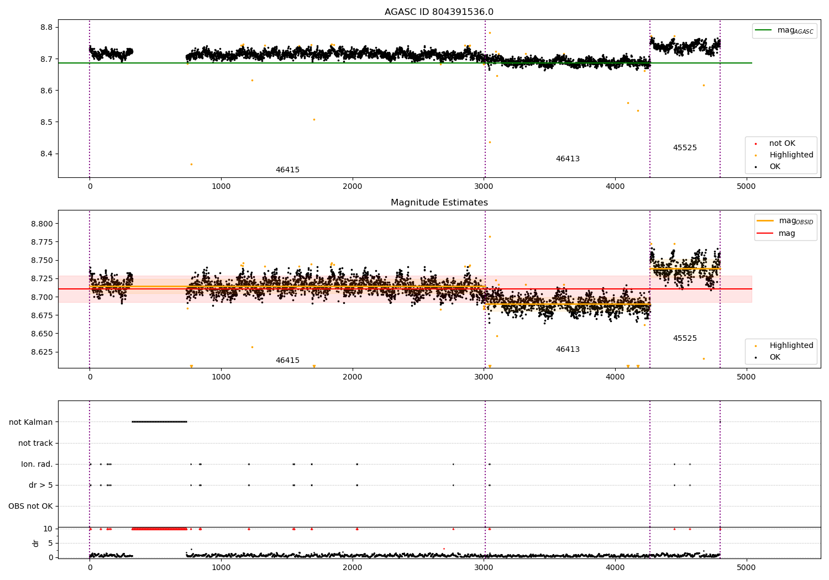Click the 'not Kalman' row label
The image size is (829, 580).
click(31, 422)
